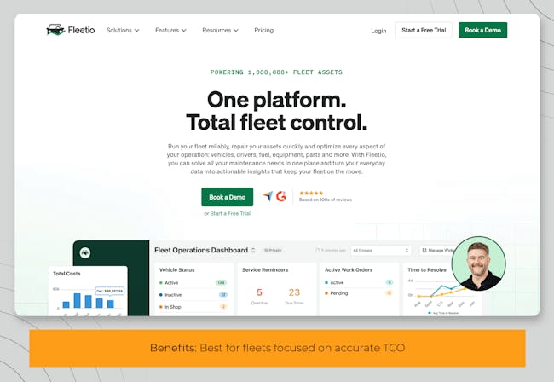Click the Login link
This screenshot has width=554, height=382.
[378, 31]
